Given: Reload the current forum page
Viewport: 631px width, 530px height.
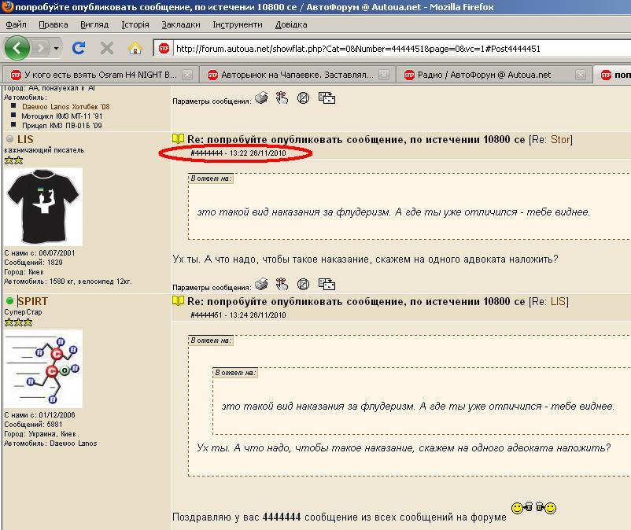Looking at the screenshot, I should coord(79,49).
